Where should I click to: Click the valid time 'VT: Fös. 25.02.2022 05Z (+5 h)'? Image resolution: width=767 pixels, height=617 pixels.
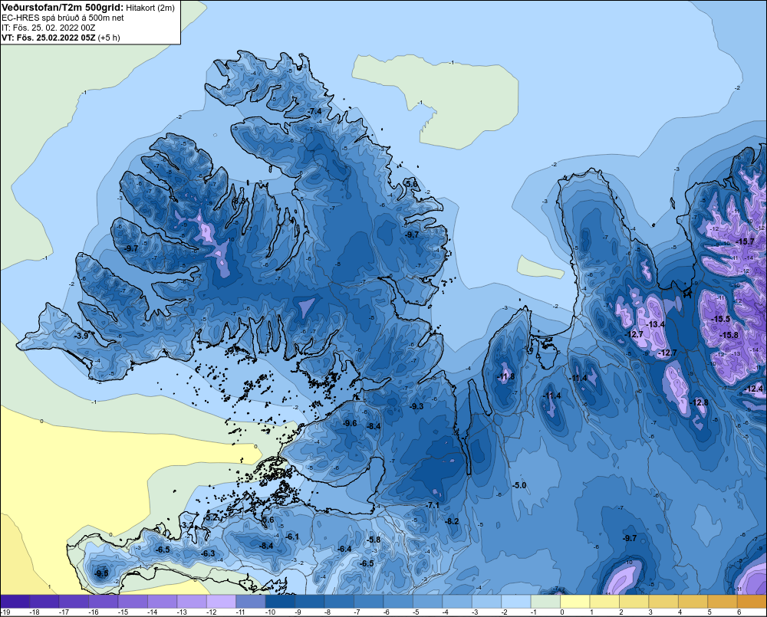(61, 38)
